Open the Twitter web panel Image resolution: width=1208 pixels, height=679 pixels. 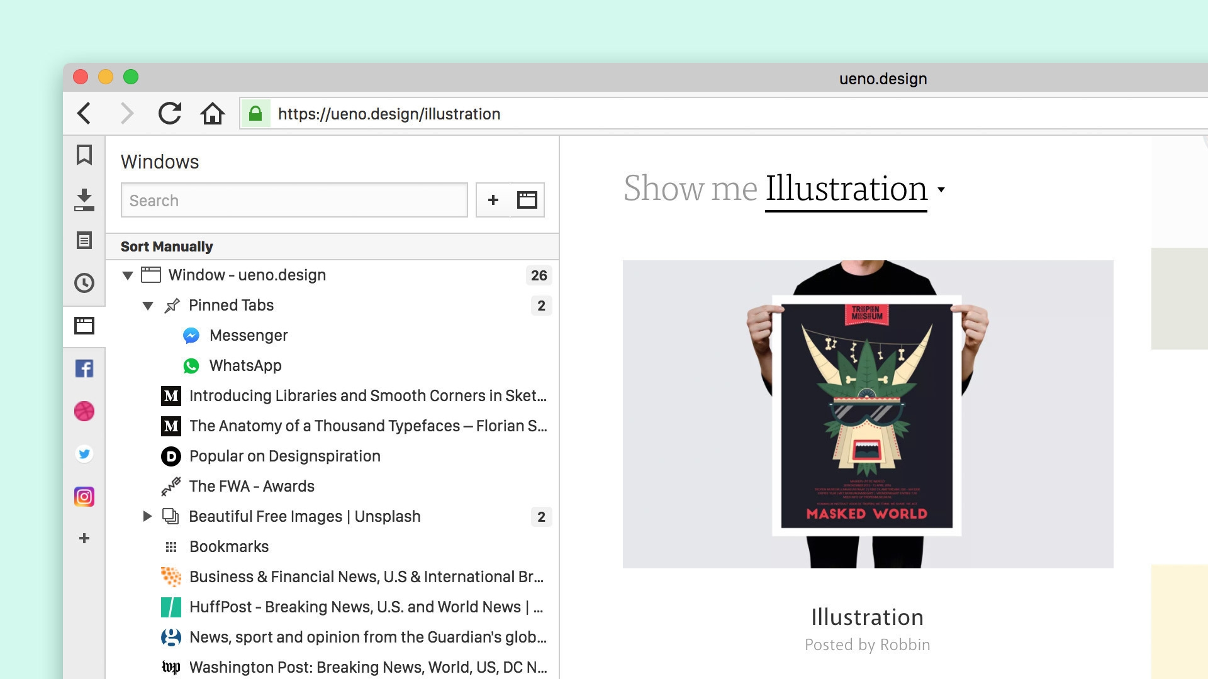coord(84,454)
